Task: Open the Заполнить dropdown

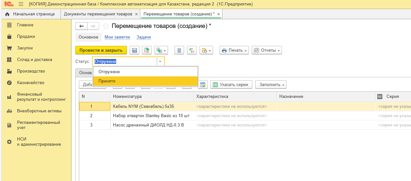Action: (x=271, y=85)
